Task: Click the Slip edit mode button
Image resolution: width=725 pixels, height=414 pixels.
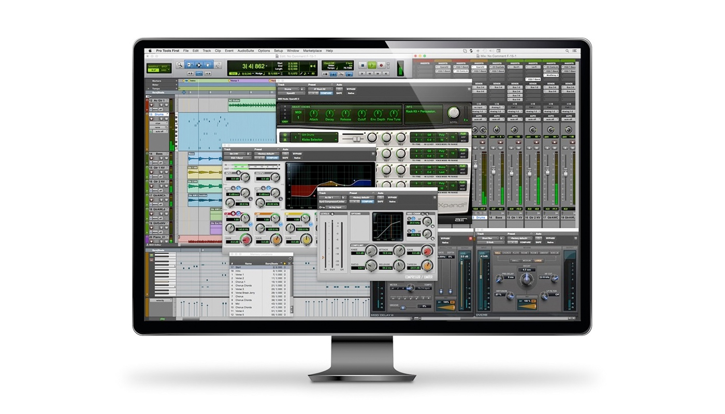Action: pyautogui.click(x=153, y=70)
